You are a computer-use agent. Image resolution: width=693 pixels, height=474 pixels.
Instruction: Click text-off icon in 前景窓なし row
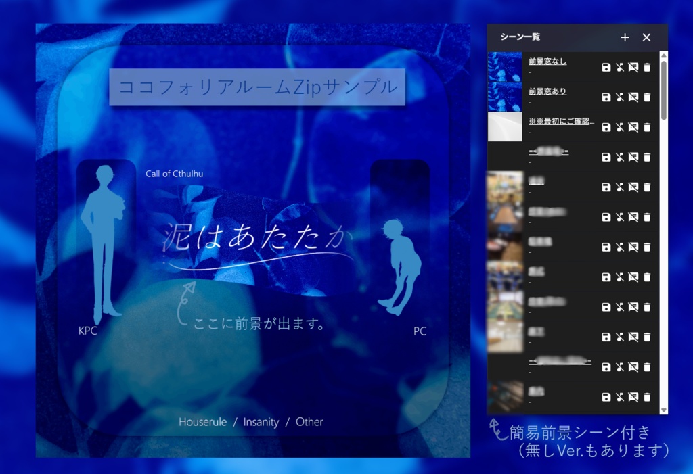633,67
